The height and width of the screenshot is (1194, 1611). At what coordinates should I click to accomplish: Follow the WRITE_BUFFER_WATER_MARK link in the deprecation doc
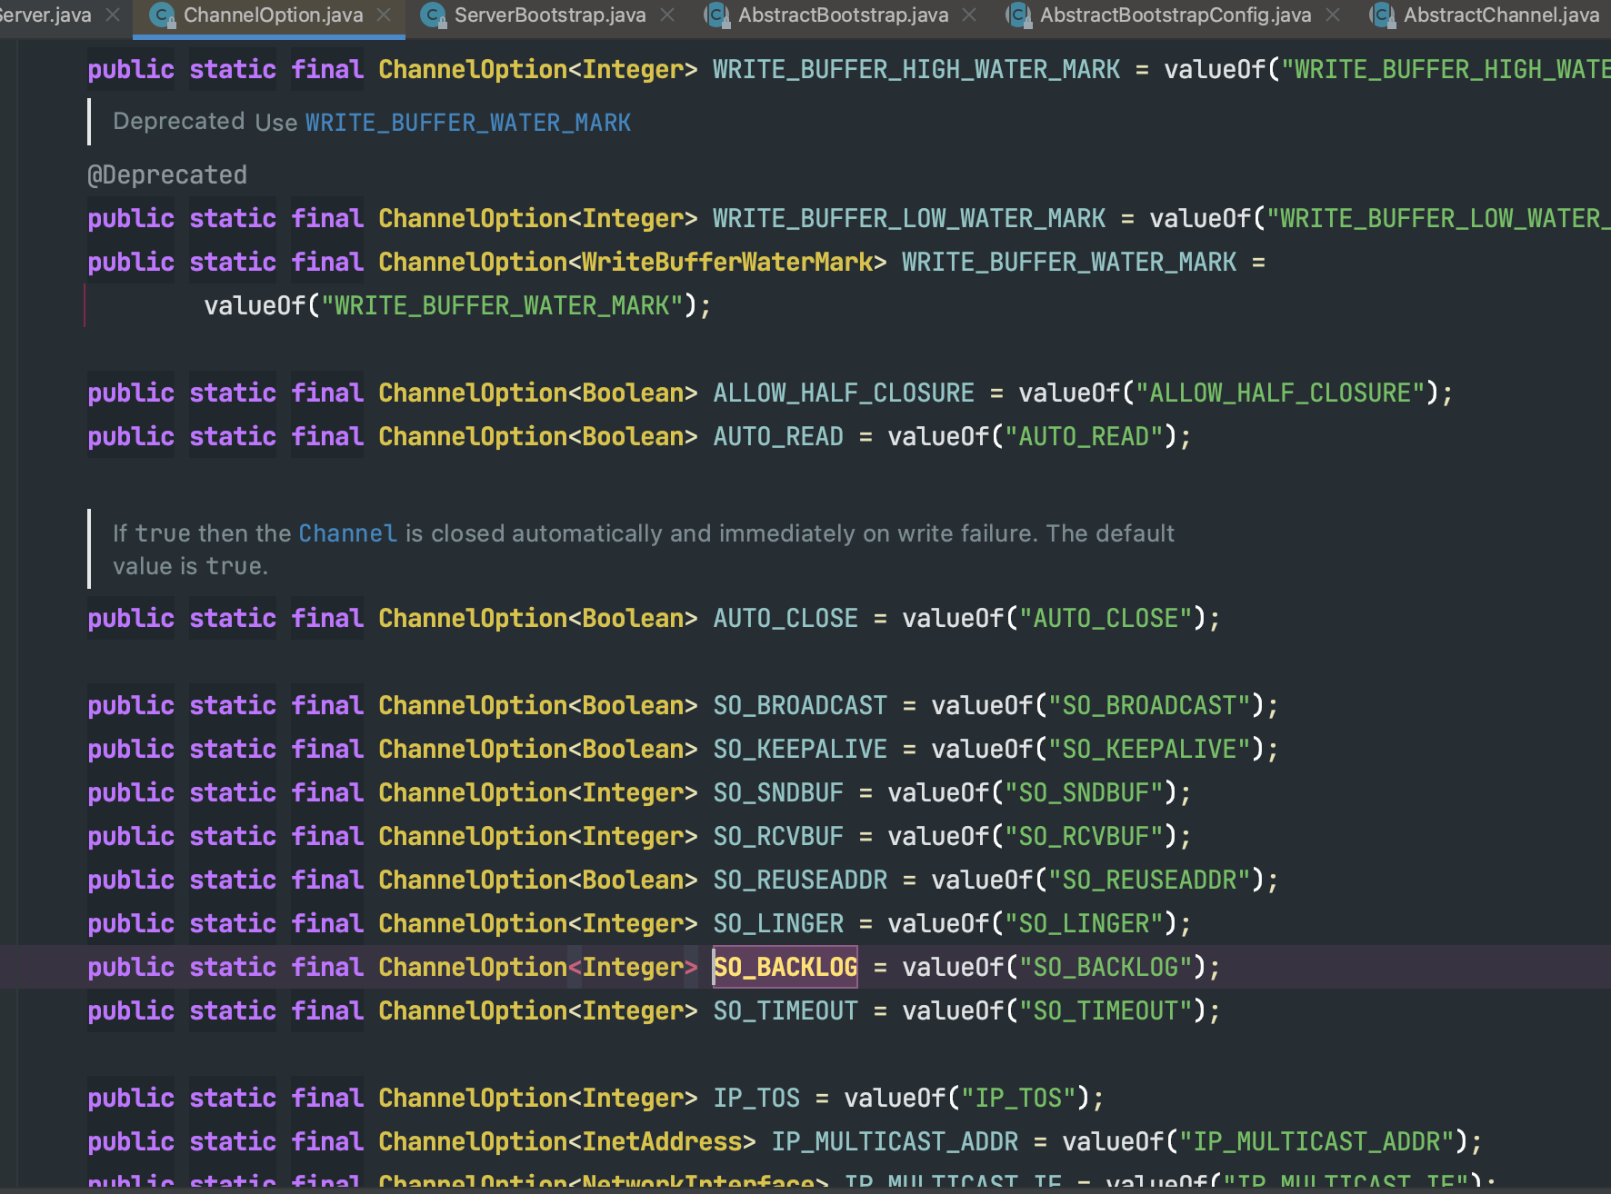[468, 123]
